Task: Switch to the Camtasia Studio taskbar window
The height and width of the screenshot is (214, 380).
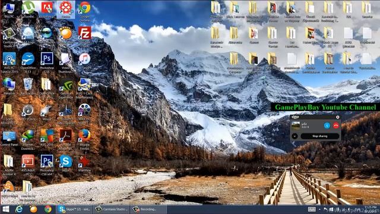Action: click(112, 209)
